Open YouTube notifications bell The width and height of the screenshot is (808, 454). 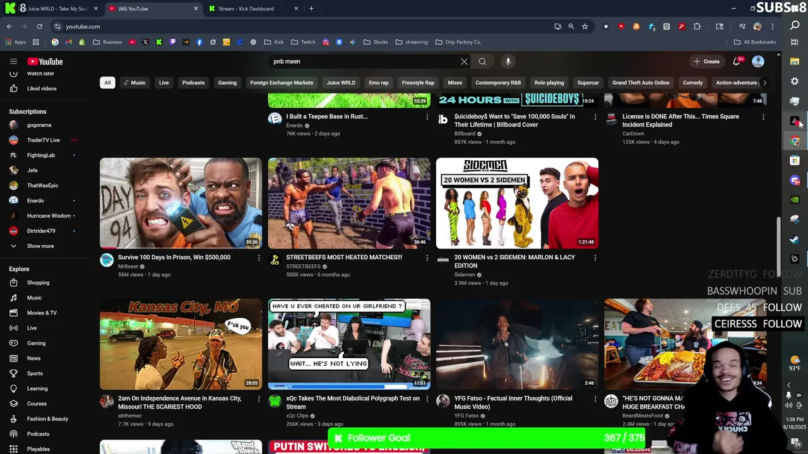coord(737,61)
